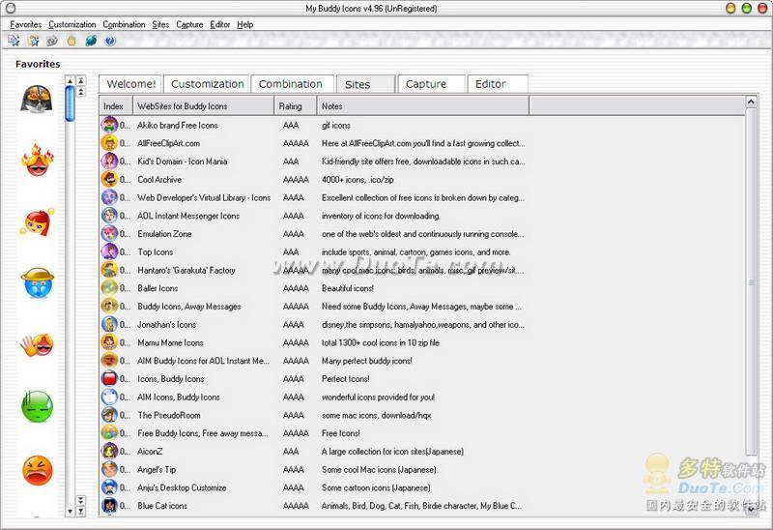Click the Favorites jump-to-top button
This screenshot has width=773, height=530.
pos(81,80)
